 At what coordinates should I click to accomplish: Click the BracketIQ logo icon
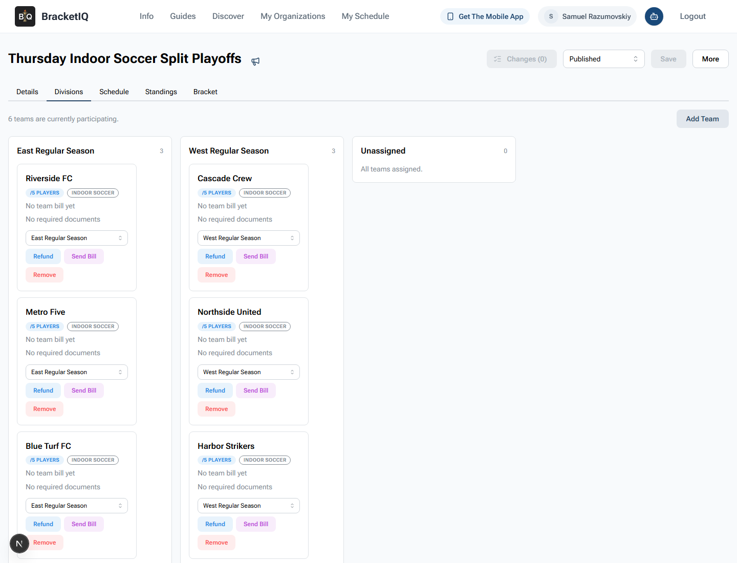pos(25,16)
